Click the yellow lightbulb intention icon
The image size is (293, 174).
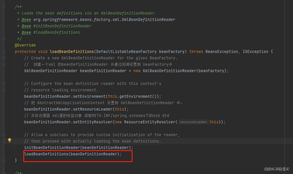pyautogui.click(x=10, y=140)
